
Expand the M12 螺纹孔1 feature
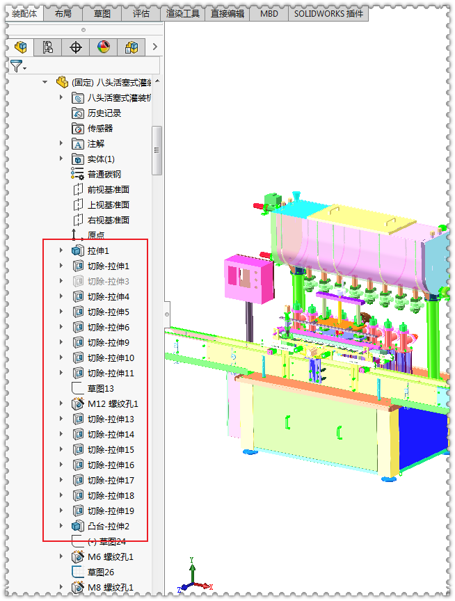coord(61,403)
